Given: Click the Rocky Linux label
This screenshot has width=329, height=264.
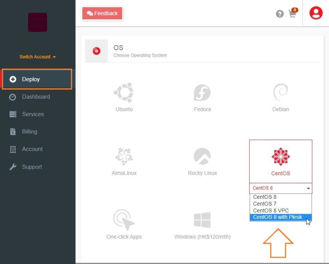Looking at the screenshot, I should point(202,173).
